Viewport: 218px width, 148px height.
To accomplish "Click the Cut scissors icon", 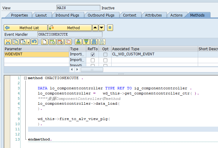I will (x=8, y=42).
